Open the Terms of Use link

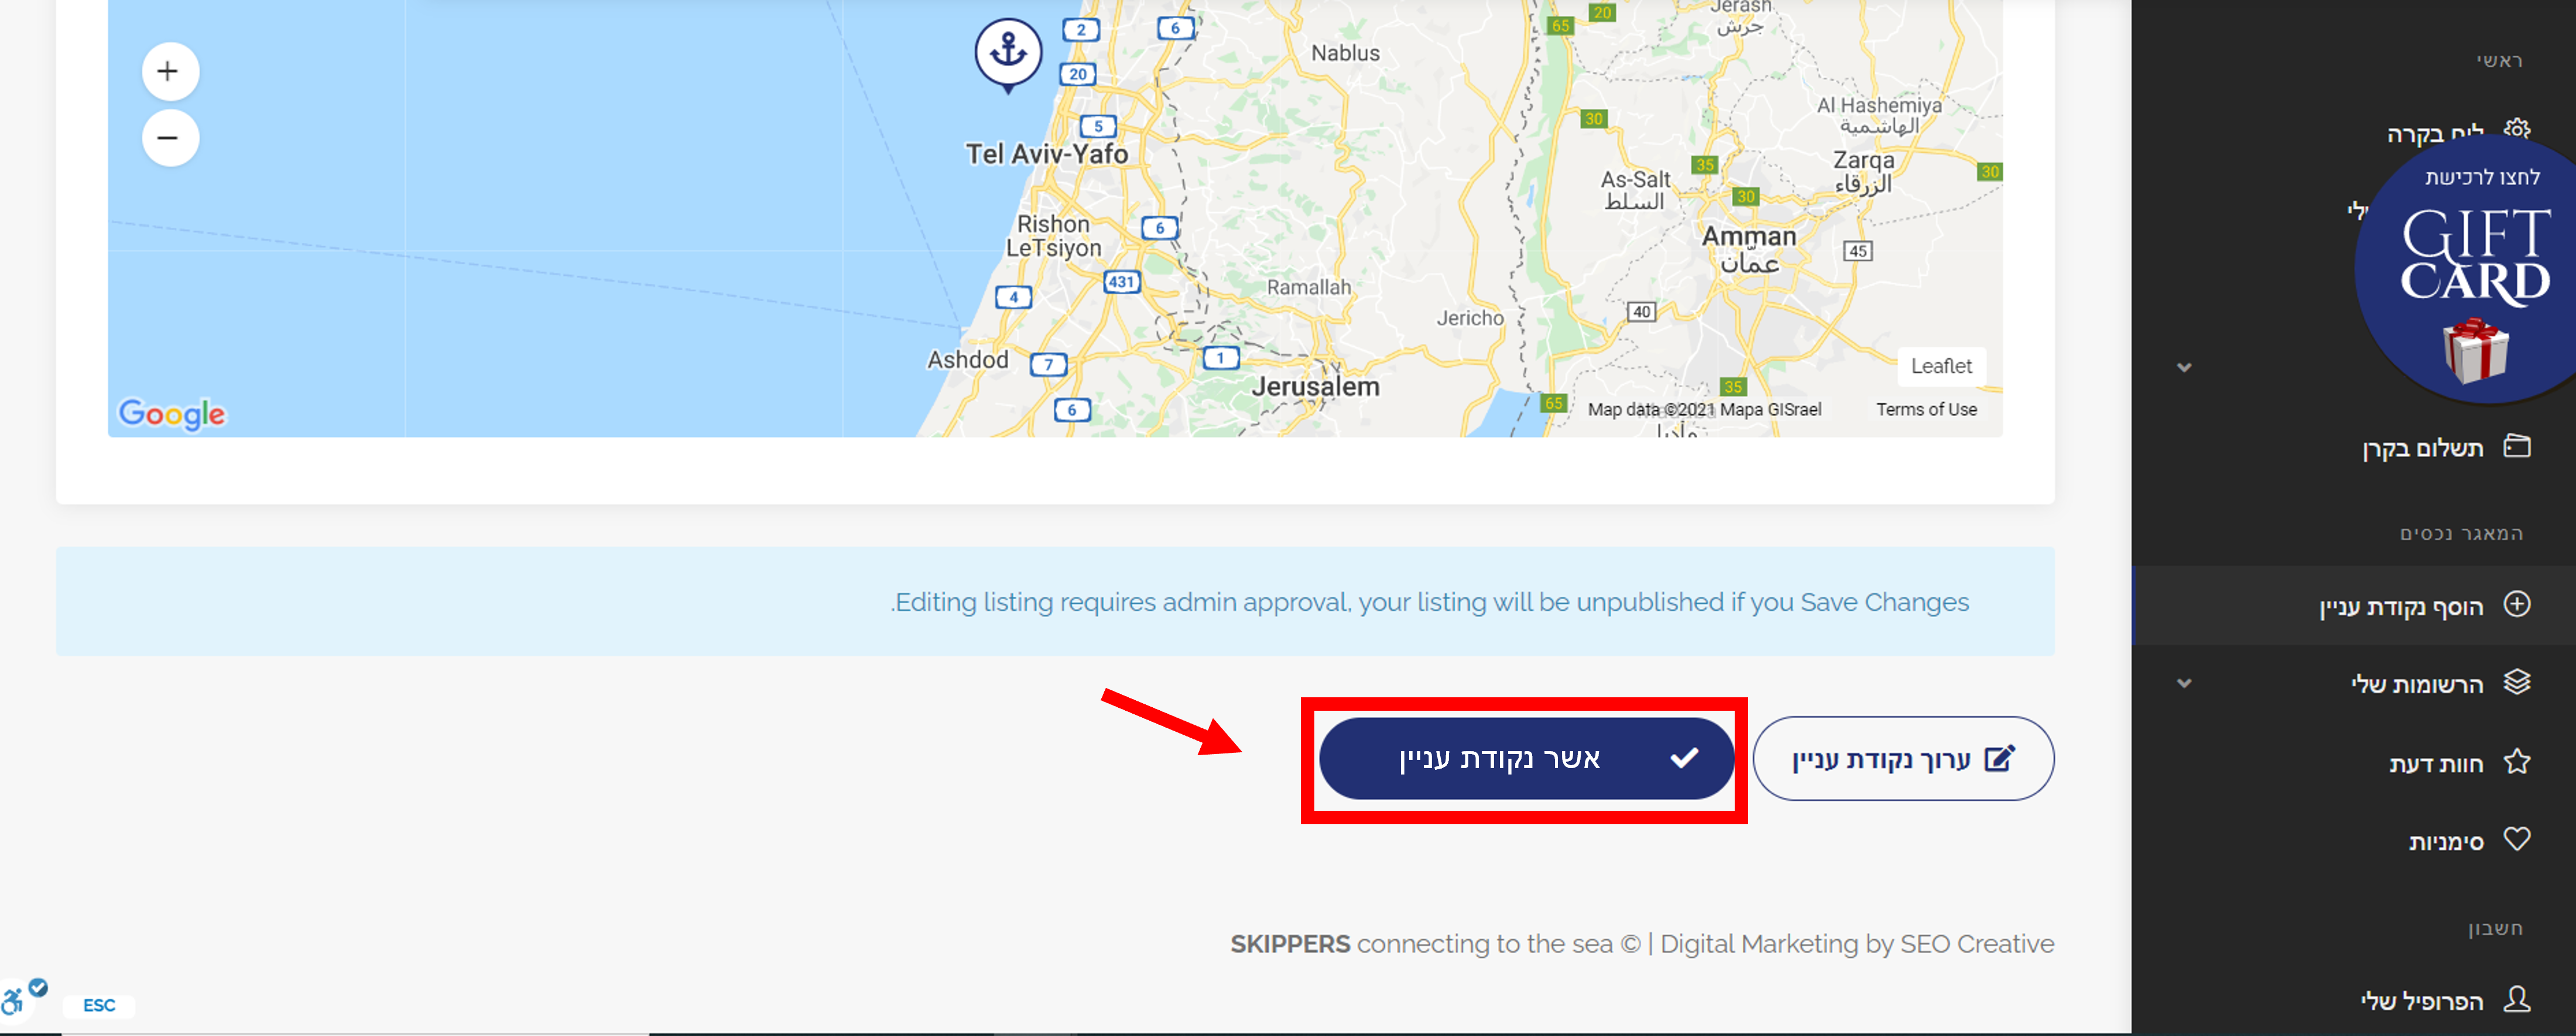click(x=1926, y=409)
